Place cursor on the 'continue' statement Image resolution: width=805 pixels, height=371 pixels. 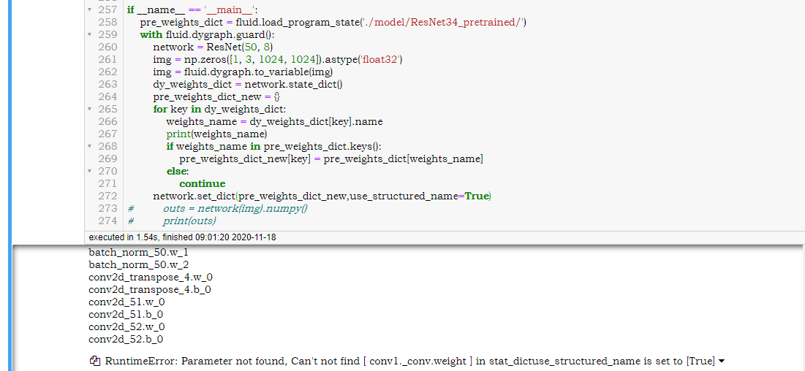pyautogui.click(x=203, y=184)
